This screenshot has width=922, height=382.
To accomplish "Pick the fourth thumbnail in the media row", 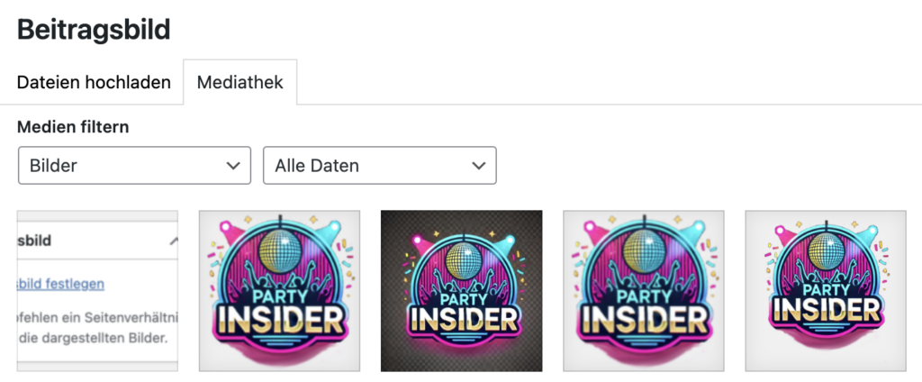I will (644, 291).
